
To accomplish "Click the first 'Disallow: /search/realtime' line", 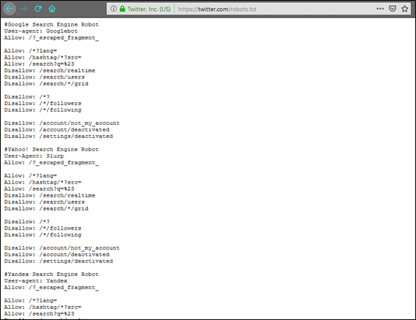I will click(50, 70).
